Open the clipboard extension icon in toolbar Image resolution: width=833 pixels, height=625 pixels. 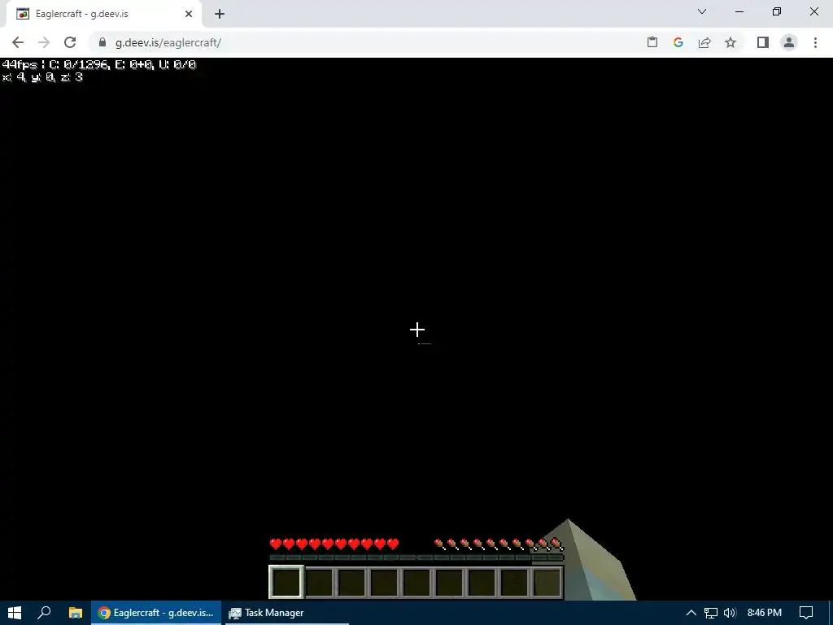[x=652, y=42]
